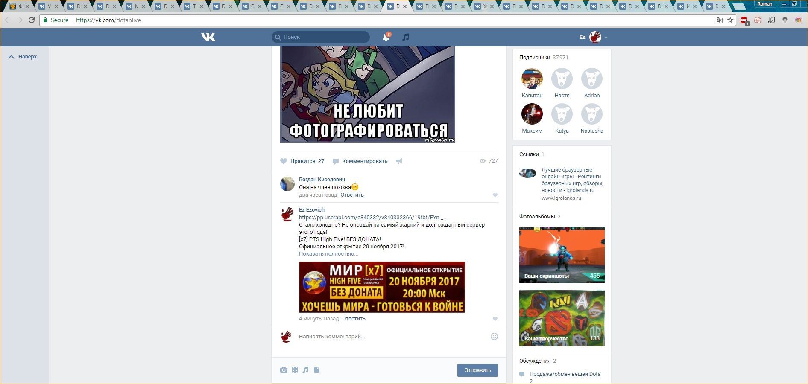
Task: Reply to Богдан Киселевич's comment
Action: click(x=352, y=195)
